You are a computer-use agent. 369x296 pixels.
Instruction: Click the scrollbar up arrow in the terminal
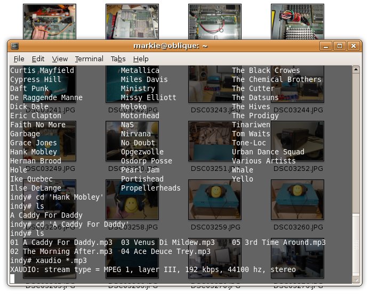coord(356,69)
